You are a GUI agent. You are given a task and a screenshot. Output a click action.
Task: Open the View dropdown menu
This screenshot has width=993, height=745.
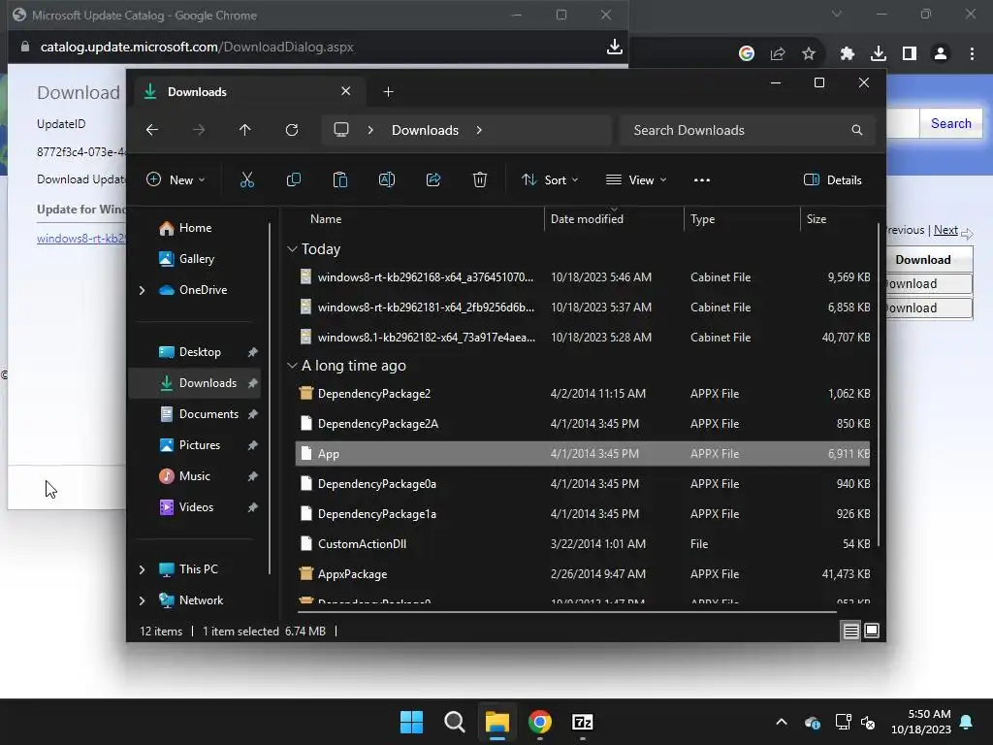coord(636,179)
